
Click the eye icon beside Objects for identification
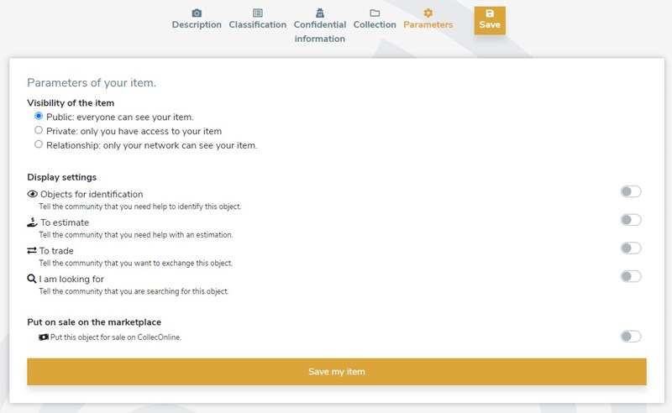point(32,194)
